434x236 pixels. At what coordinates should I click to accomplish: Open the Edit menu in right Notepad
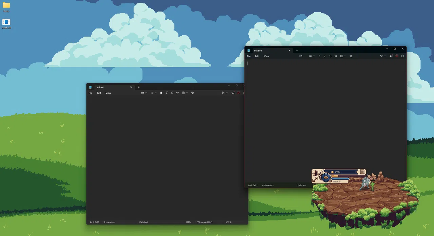click(x=257, y=56)
